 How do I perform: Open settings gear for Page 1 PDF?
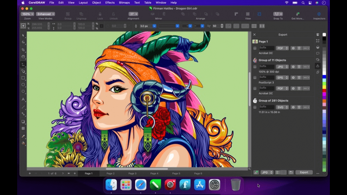[293, 48]
